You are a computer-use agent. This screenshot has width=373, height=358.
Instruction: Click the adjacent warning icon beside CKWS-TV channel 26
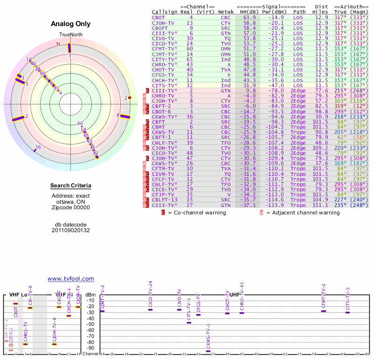(144, 163)
